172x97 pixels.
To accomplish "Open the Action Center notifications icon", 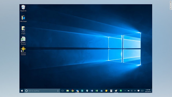I will [138, 91].
